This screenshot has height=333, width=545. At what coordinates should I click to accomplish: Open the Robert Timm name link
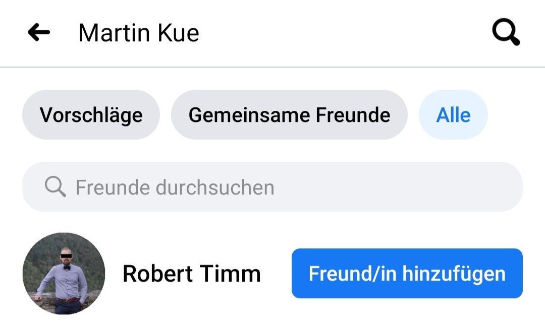pos(192,274)
